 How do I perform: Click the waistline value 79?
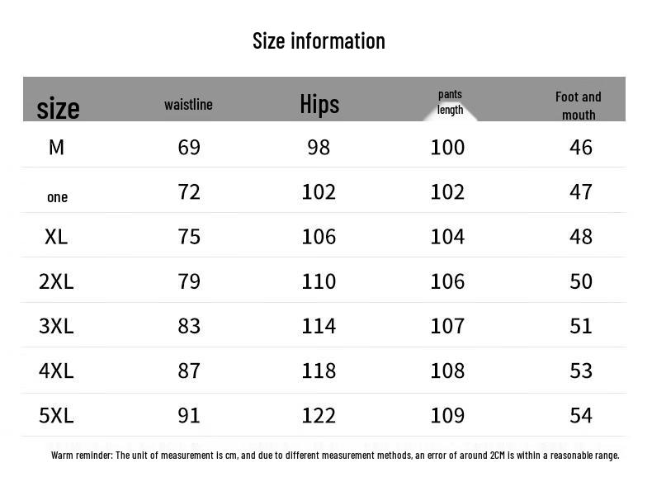[x=189, y=281]
